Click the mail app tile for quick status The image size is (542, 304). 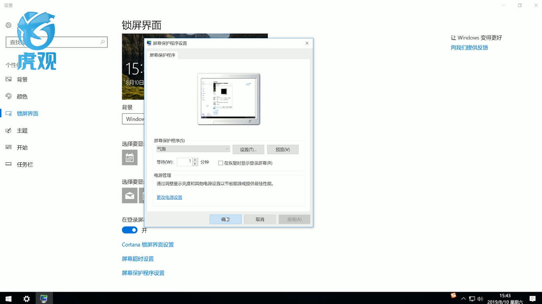point(129,196)
